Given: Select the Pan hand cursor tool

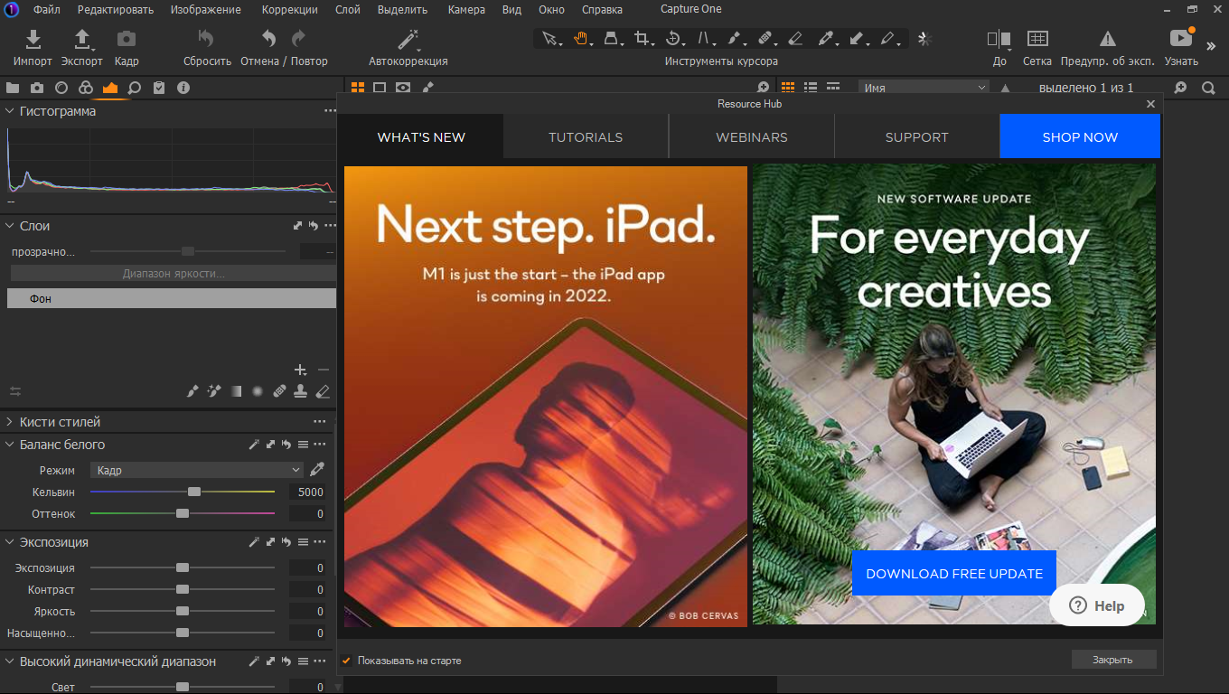Looking at the screenshot, I should (580, 39).
